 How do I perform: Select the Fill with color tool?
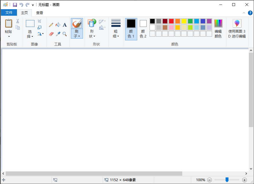[x=58, y=25]
